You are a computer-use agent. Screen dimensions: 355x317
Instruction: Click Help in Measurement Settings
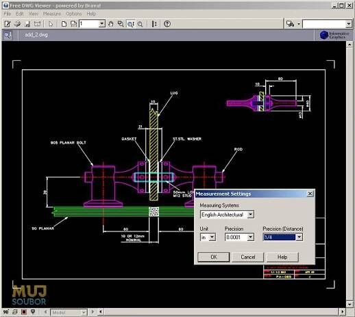[282, 257]
